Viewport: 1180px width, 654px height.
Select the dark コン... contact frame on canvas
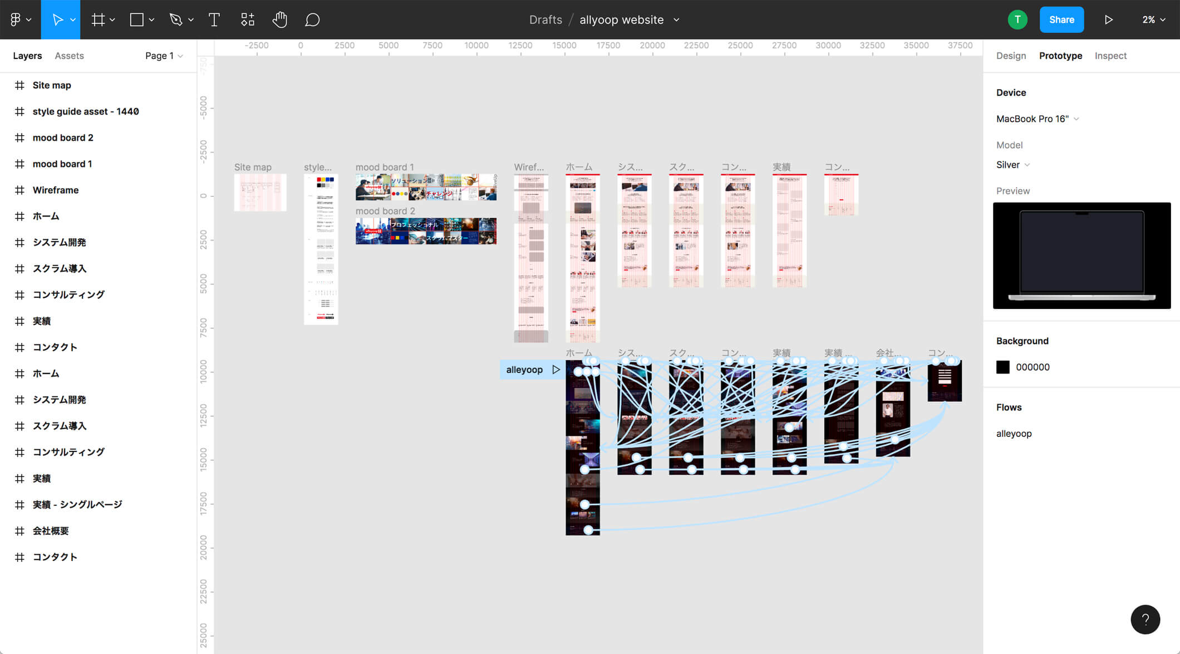(x=945, y=381)
